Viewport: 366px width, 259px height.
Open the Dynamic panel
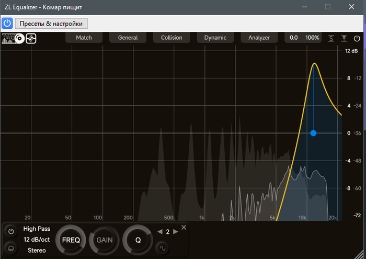tap(215, 38)
